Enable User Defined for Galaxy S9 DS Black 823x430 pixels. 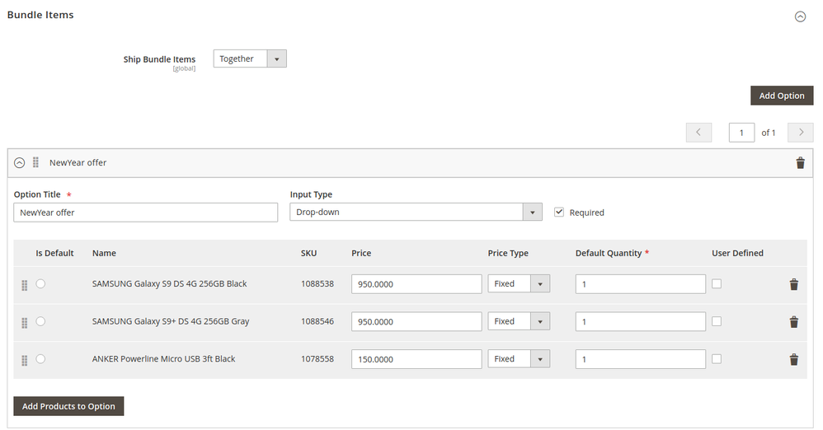[717, 283]
